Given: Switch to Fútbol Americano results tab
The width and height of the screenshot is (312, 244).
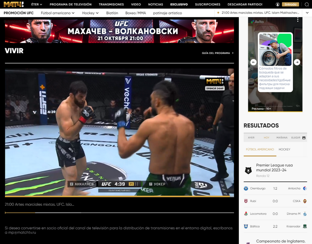Looking at the screenshot, I should coord(260,149).
